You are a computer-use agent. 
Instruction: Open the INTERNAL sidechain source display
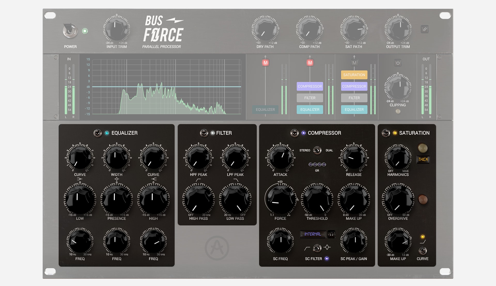[313, 234]
